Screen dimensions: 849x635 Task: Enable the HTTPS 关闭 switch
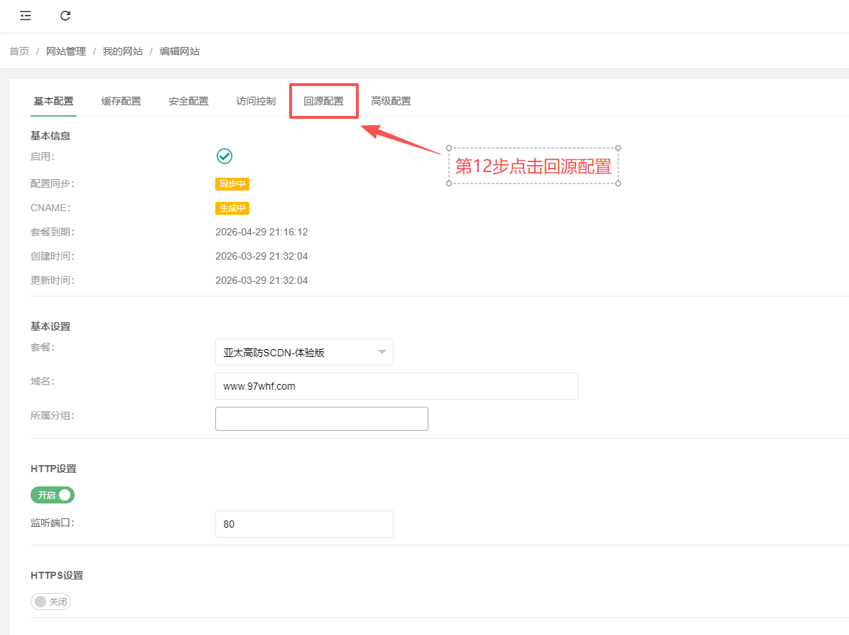click(51, 602)
